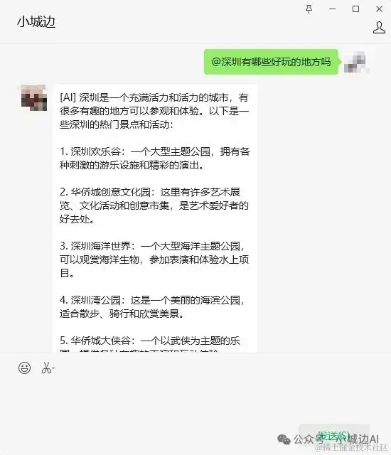Open the emoji picker
The height and width of the screenshot is (455, 391).
(x=24, y=368)
